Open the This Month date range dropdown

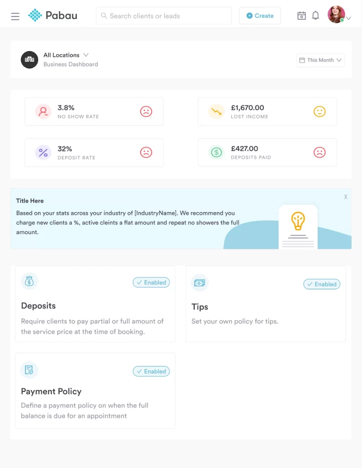click(x=320, y=60)
